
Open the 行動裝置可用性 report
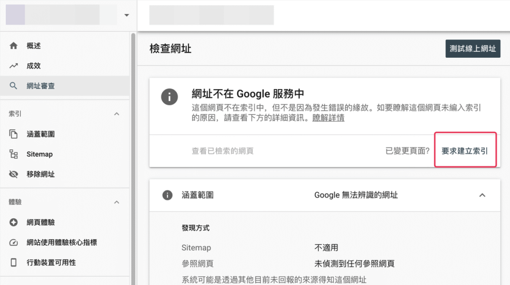tap(65, 263)
